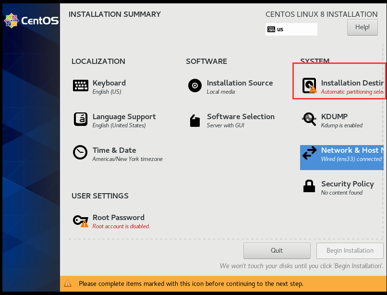Click the Language Support icon

tap(81, 119)
